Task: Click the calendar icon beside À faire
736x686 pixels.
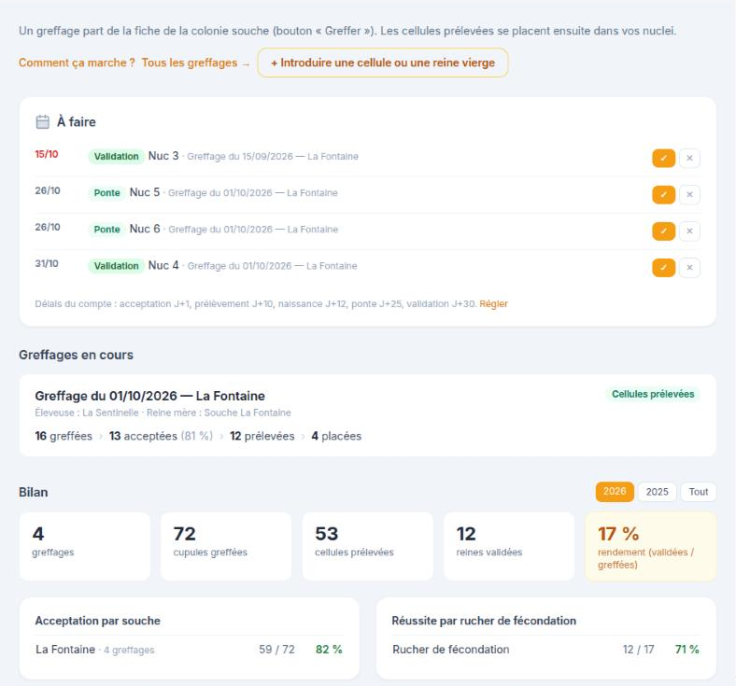Action: tap(42, 122)
